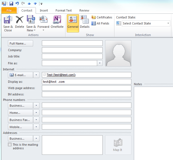Open the E-mail type dropdown arrow
The image size is (173, 160).
(x=36, y=75)
